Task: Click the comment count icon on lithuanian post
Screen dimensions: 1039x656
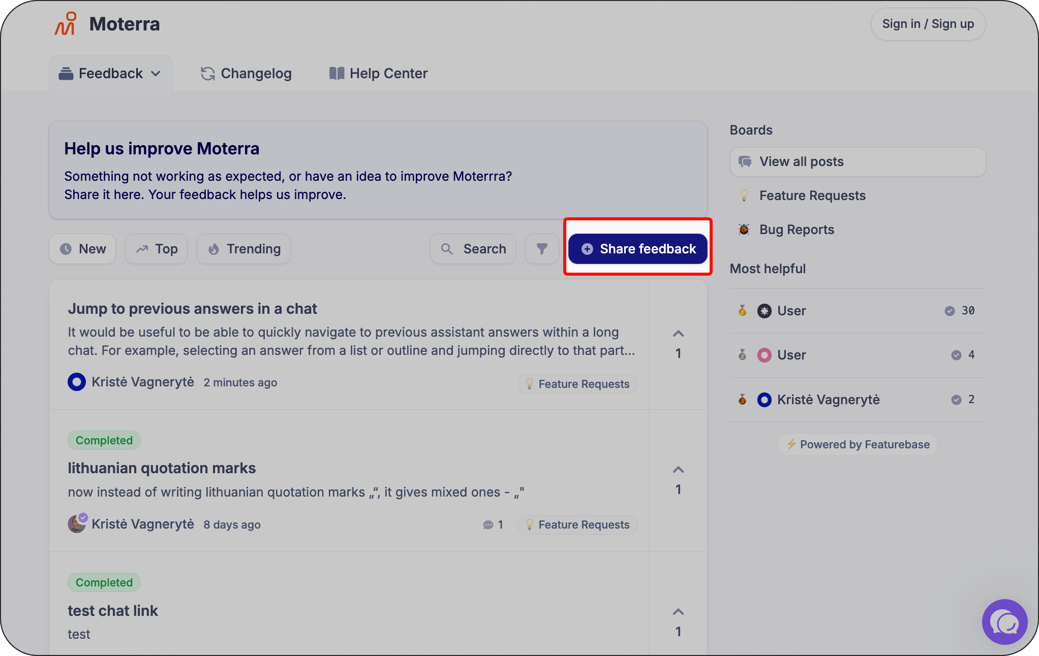Action: [488, 525]
